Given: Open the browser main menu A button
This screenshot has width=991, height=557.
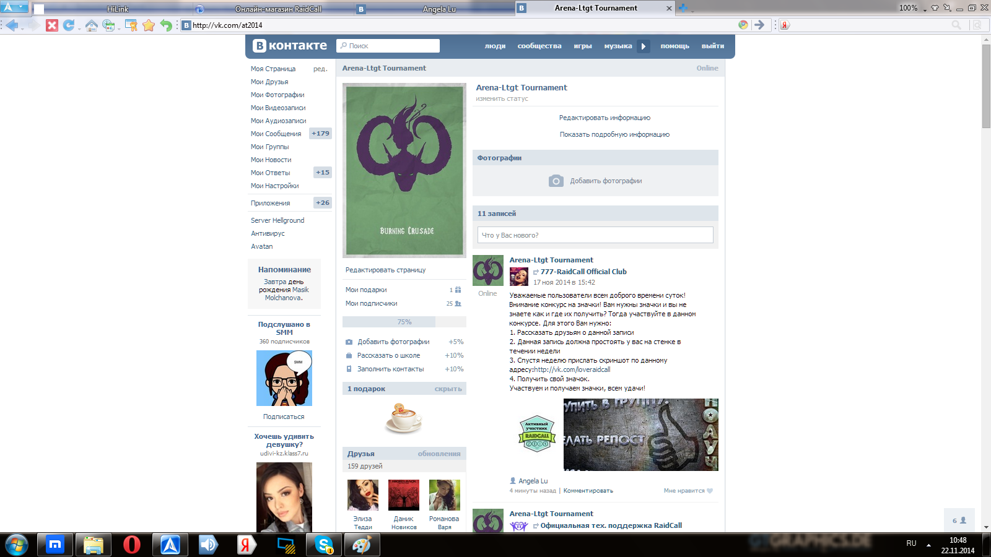Looking at the screenshot, I should [14, 7].
